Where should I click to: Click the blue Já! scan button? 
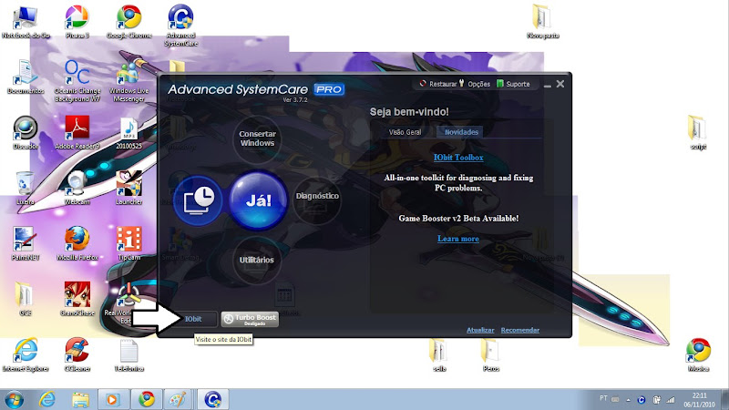258,200
